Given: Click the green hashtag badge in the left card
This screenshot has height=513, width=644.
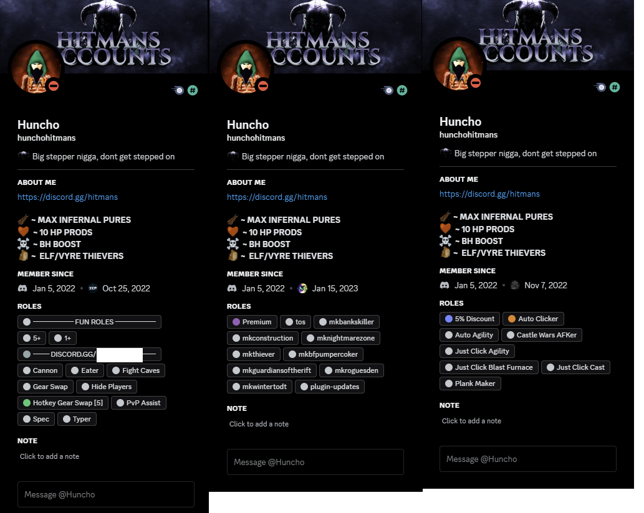Looking at the screenshot, I should (x=193, y=90).
